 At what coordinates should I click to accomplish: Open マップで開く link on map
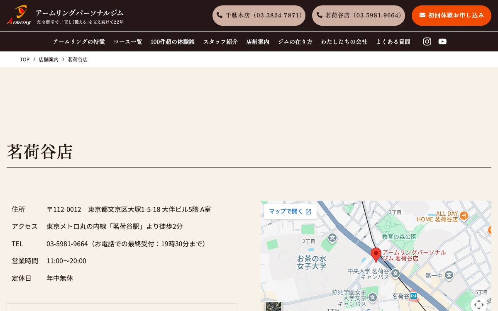click(x=290, y=211)
